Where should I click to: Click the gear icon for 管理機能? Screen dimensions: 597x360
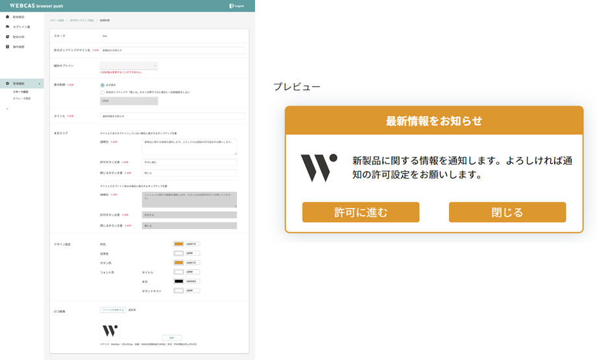tap(7, 83)
